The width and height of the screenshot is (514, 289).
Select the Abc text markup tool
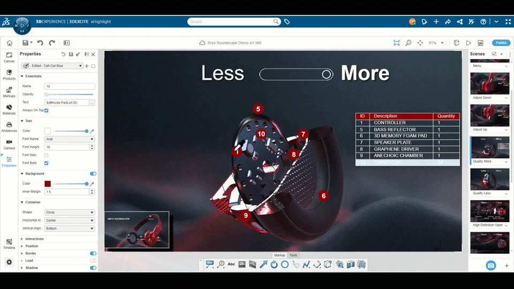[231, 264]
